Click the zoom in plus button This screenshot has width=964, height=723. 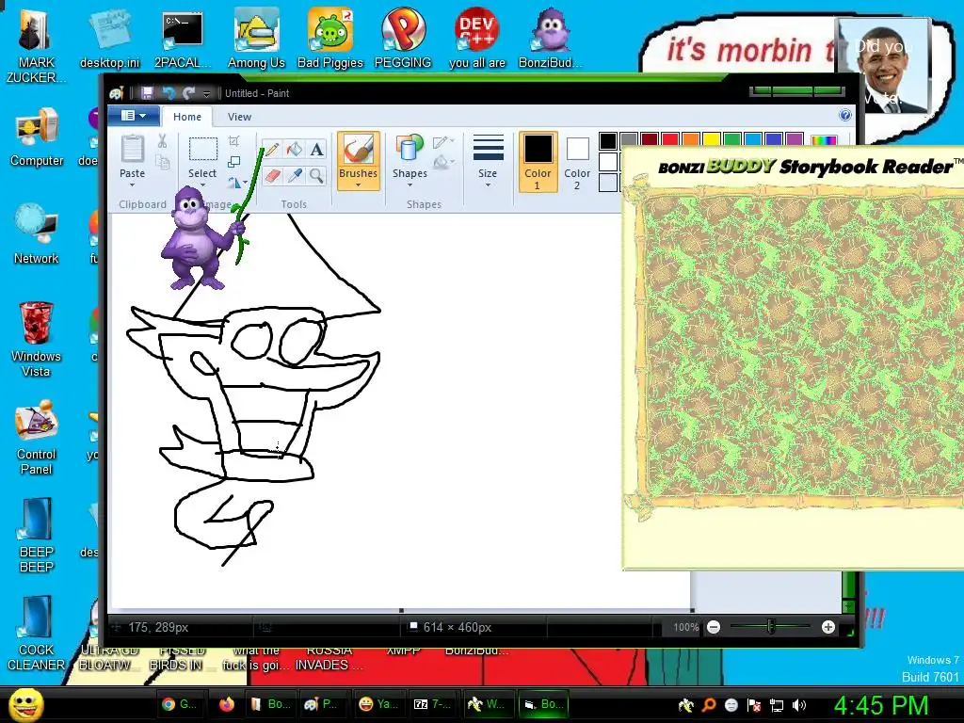pos(828,627)
